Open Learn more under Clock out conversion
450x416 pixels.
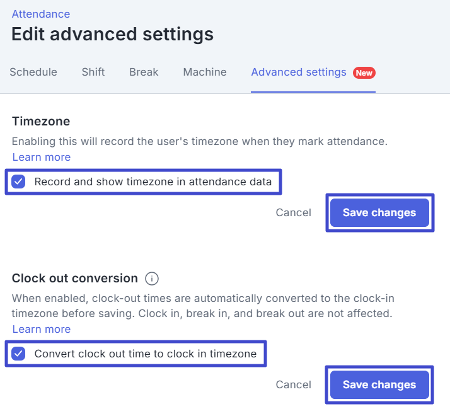(x=42, y=329)
